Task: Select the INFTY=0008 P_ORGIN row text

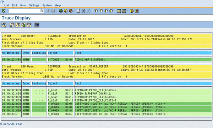Action: coord(121,114)
